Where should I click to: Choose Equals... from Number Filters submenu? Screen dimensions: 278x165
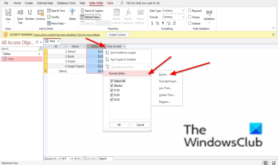(x=164, y=74)
